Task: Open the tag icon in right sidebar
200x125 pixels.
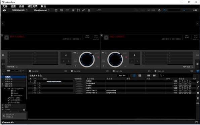Action: [198, 82]
